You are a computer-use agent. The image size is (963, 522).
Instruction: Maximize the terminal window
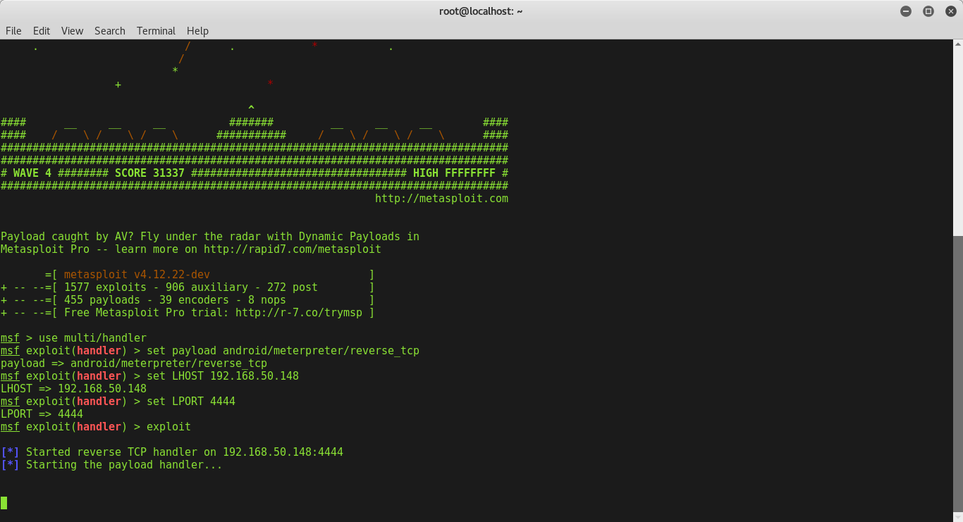click(x=928, y=11)
